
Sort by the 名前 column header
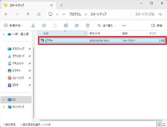[x=60, y=33]
